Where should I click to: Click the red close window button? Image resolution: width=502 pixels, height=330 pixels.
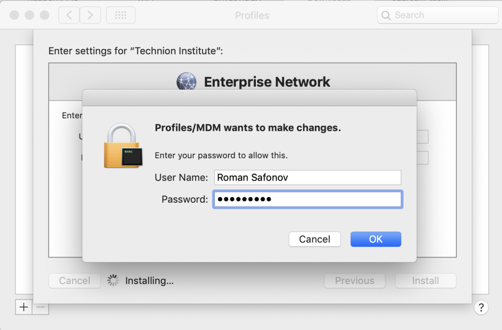[14, 15]
